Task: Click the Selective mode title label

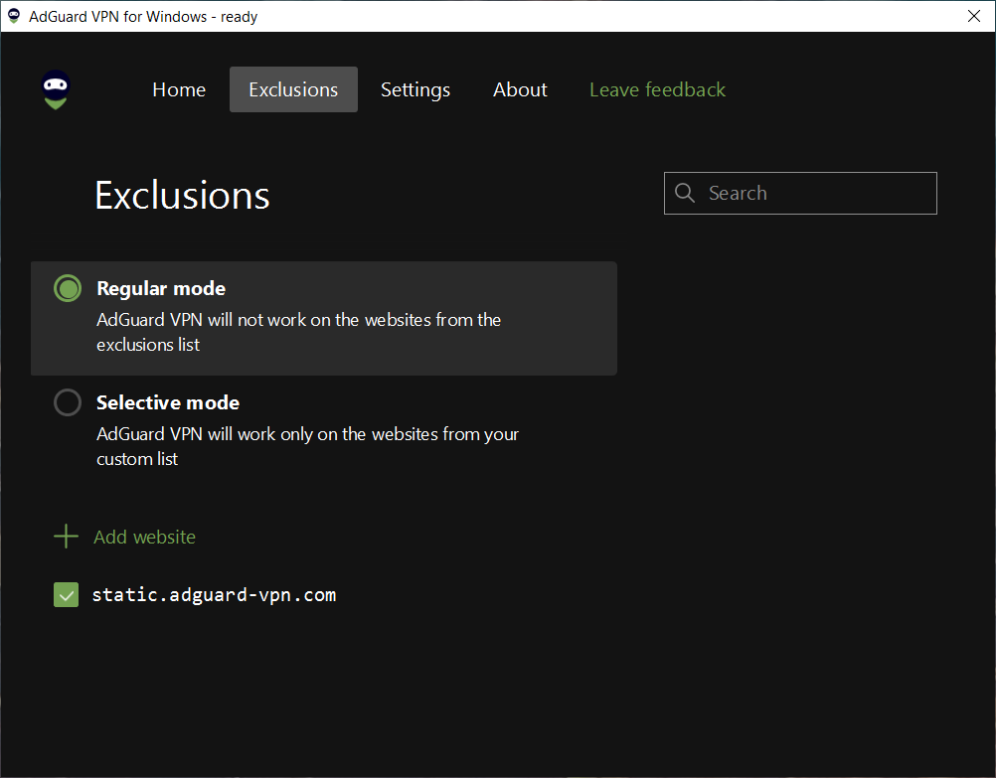Action: [x=168, y=403]
